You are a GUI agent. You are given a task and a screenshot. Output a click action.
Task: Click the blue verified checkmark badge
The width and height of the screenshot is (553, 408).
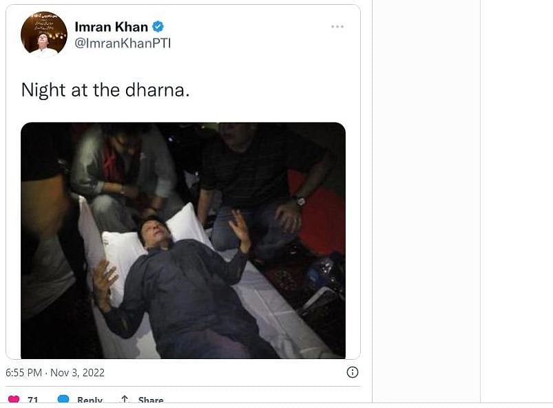159,28
